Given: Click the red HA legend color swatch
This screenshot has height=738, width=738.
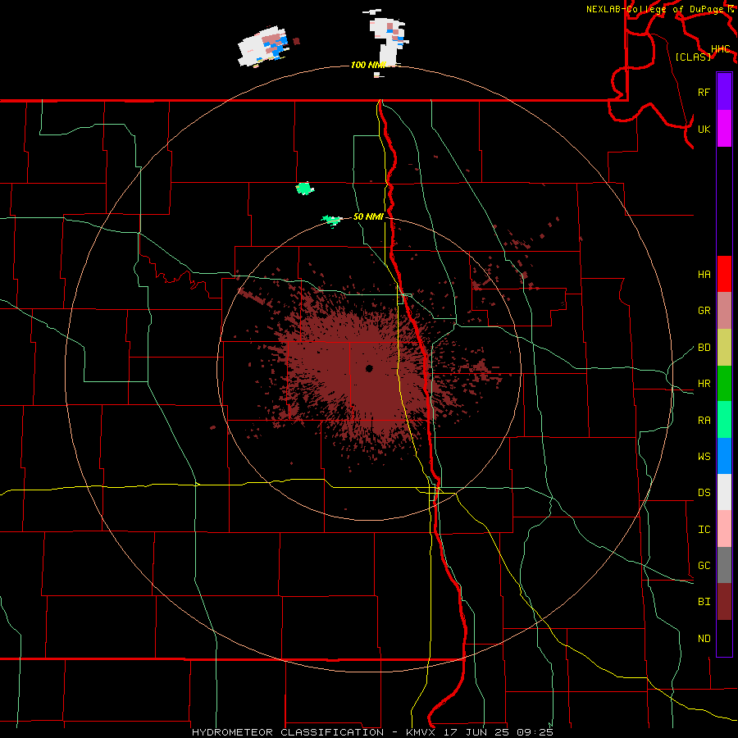Looking at the screenshot, I should pyautogui.click(x=724, y=274).
